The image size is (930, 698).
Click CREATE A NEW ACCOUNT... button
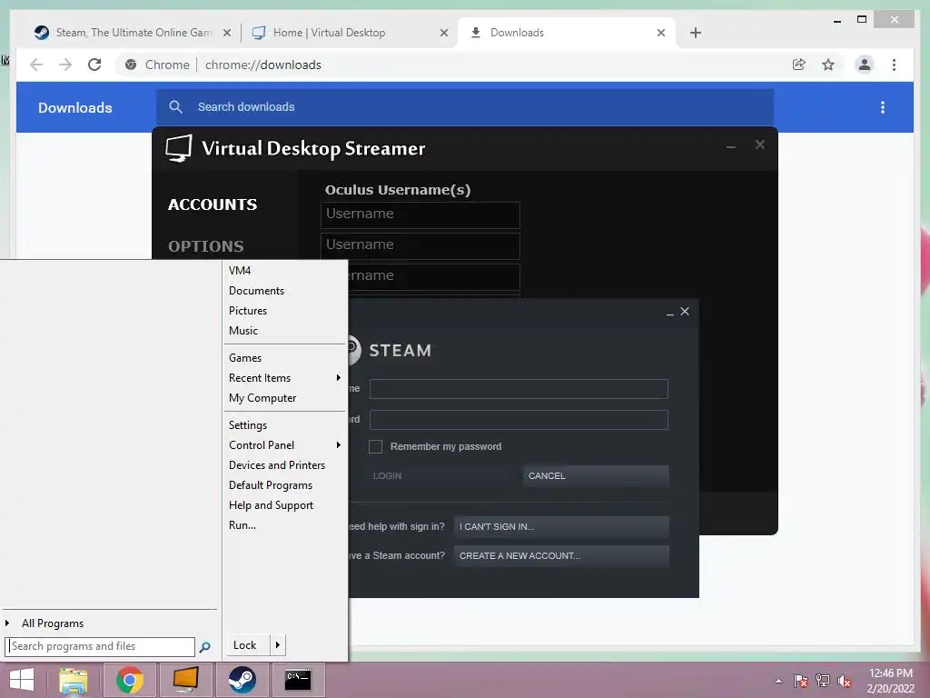point(561,555)
